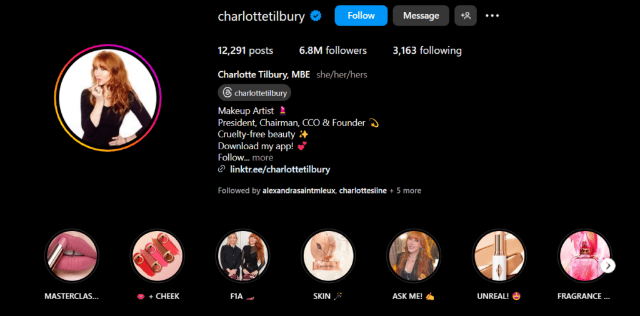The width and height of the screenshot is (640, 316).
Task: Open the FRAGRANCE highlight
Action: (584, 255)
